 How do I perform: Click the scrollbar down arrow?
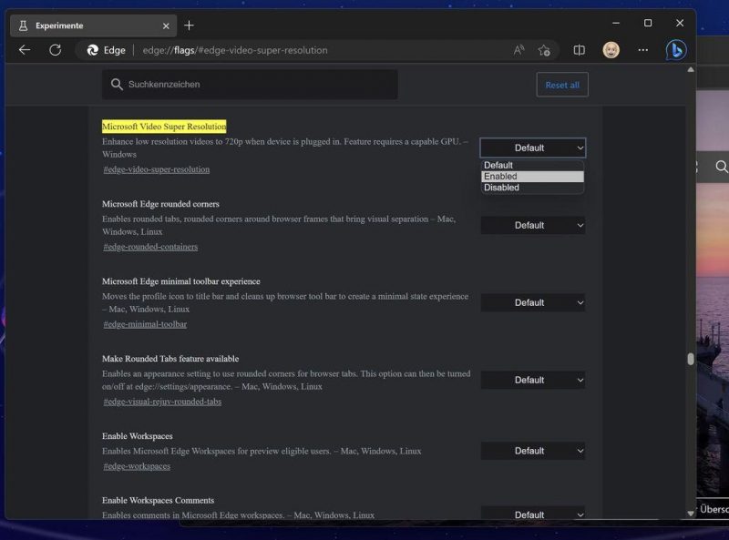(x=691, y=514)
